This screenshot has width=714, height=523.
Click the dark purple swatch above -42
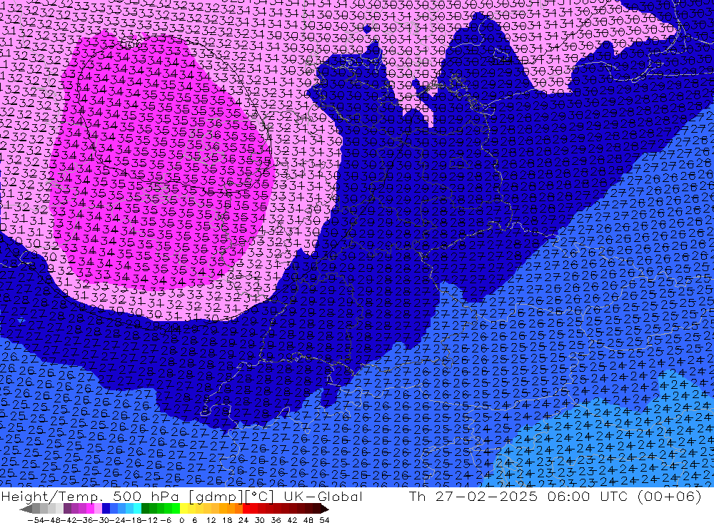pyautogui.click(x=67, y=509)
